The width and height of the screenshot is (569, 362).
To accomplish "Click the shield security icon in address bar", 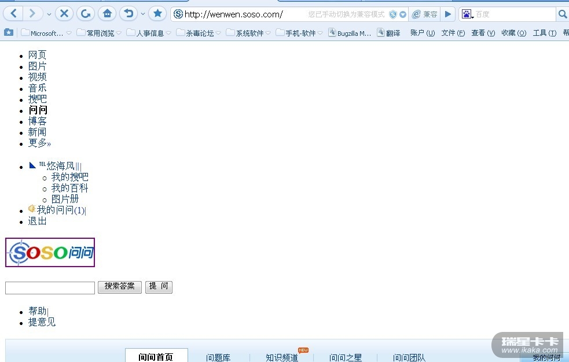I will (392, 14).
